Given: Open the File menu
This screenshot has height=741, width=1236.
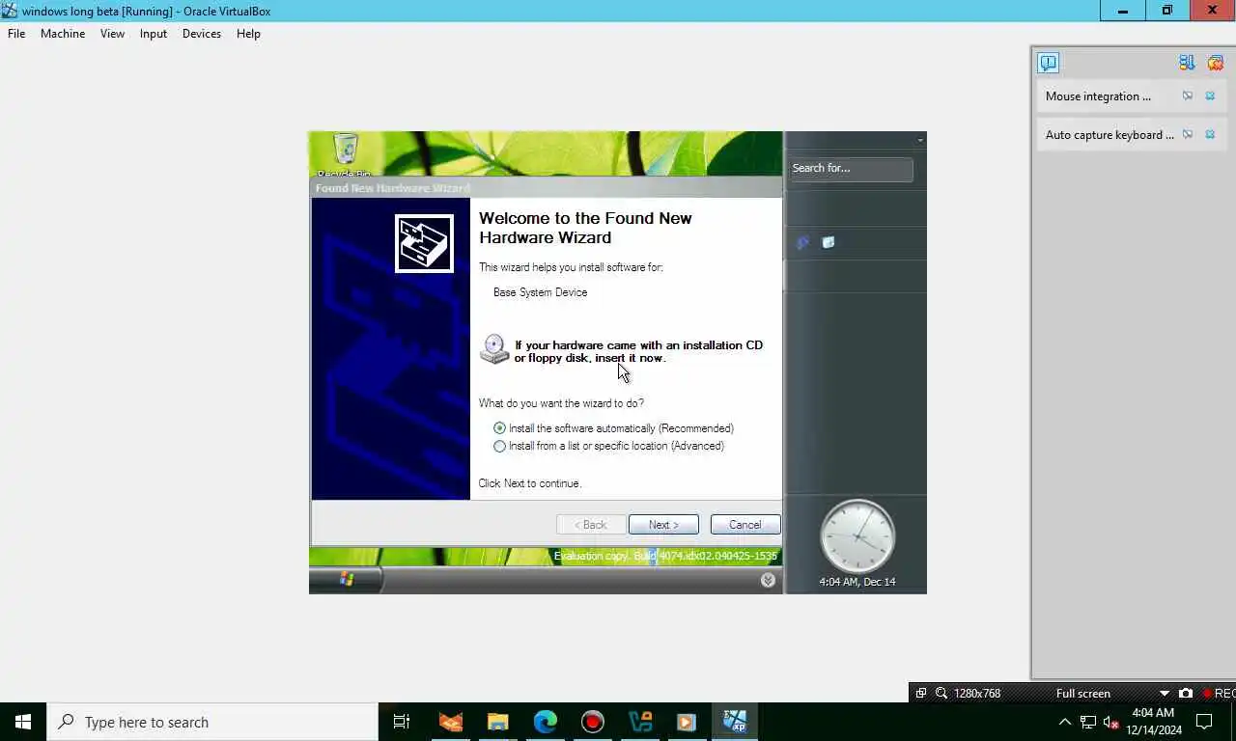Looking at the screenshot, I should [16, 34].
